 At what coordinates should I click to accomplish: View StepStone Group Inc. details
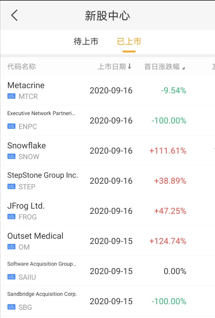coord(42,175)
